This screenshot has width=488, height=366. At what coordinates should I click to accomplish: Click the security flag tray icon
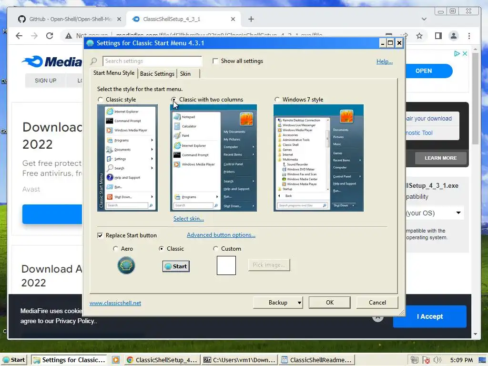coord(426,360)
